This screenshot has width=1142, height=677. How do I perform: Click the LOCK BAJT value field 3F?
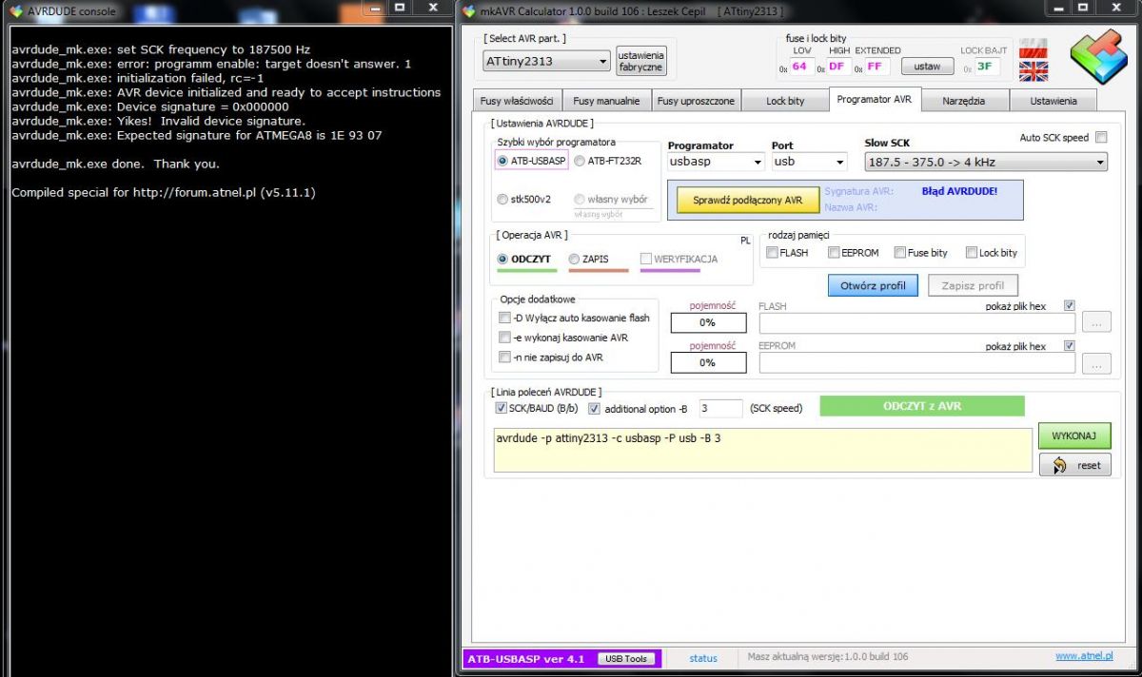(x=985, y=67)
